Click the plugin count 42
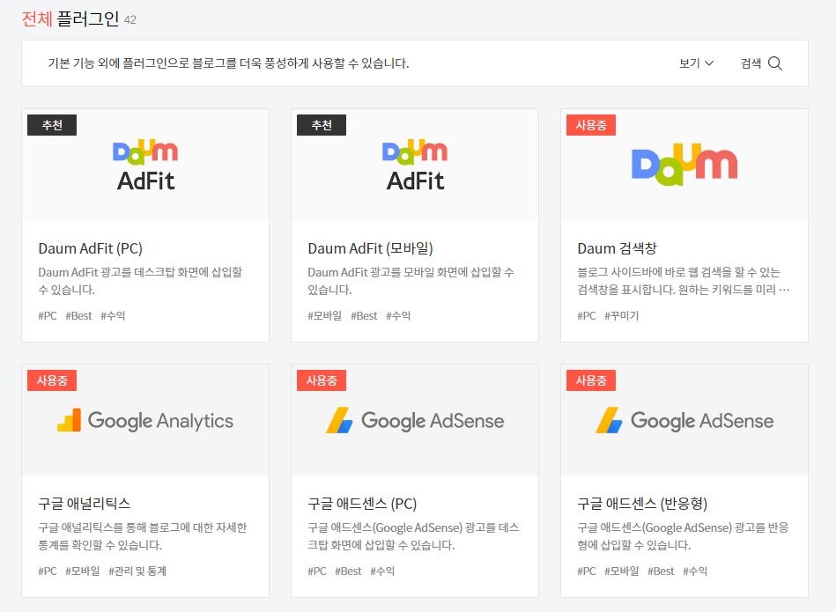 click(x=130, y=20)
